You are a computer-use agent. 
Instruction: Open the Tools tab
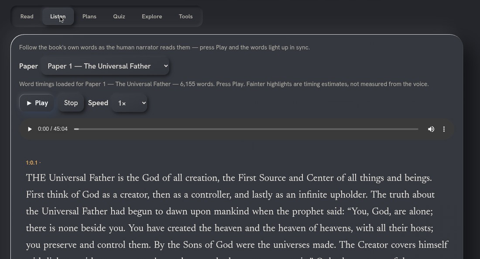[186, 17]
